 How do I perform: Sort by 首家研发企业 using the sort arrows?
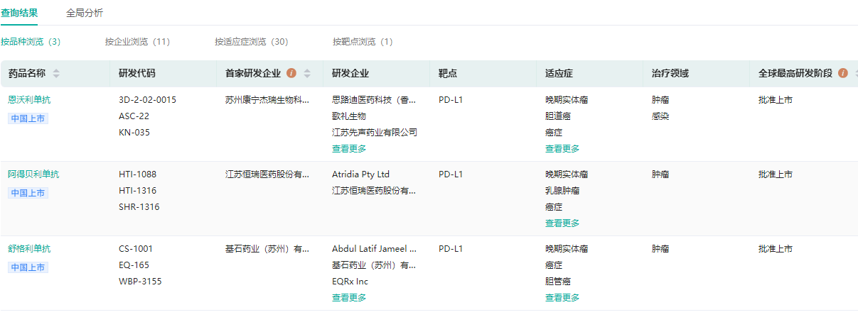coord(307,74)
